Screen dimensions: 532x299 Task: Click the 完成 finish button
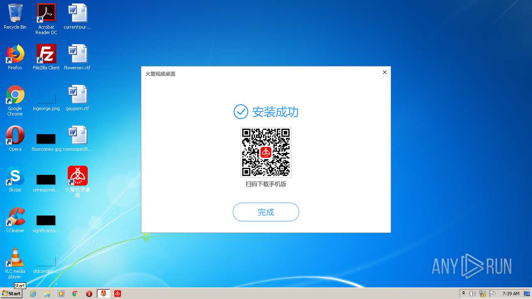point(266,212)
